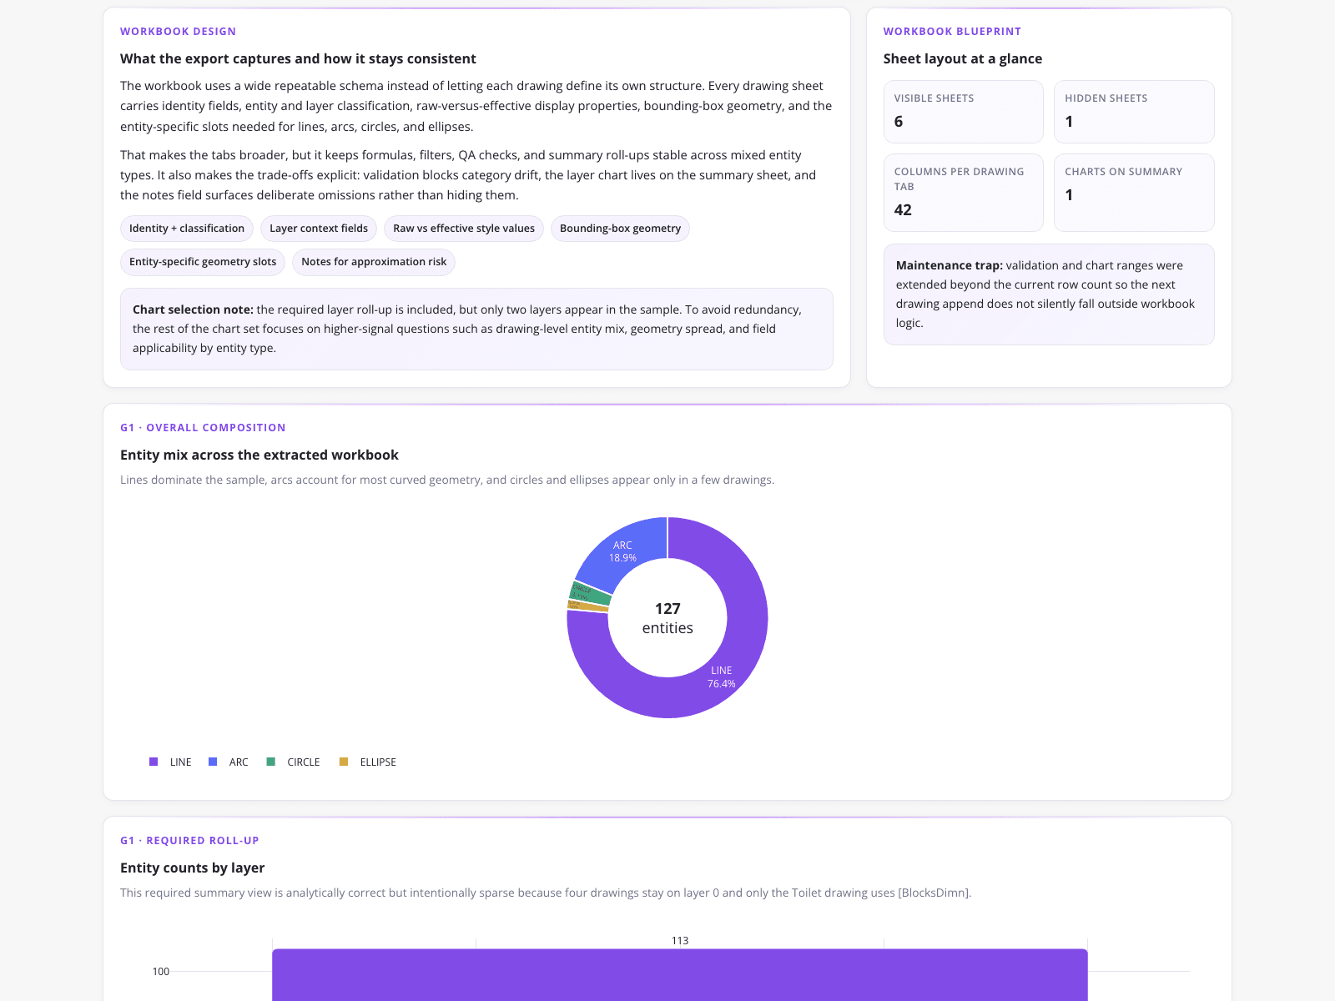Click the 'G1 · OVERALL COMPOSITION' label
The width and height of the screenshot is (1335, 1001).
pos(203,428)
